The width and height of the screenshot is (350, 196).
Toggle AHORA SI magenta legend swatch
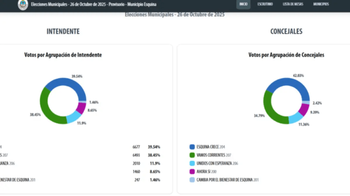(x=192, y=171)
